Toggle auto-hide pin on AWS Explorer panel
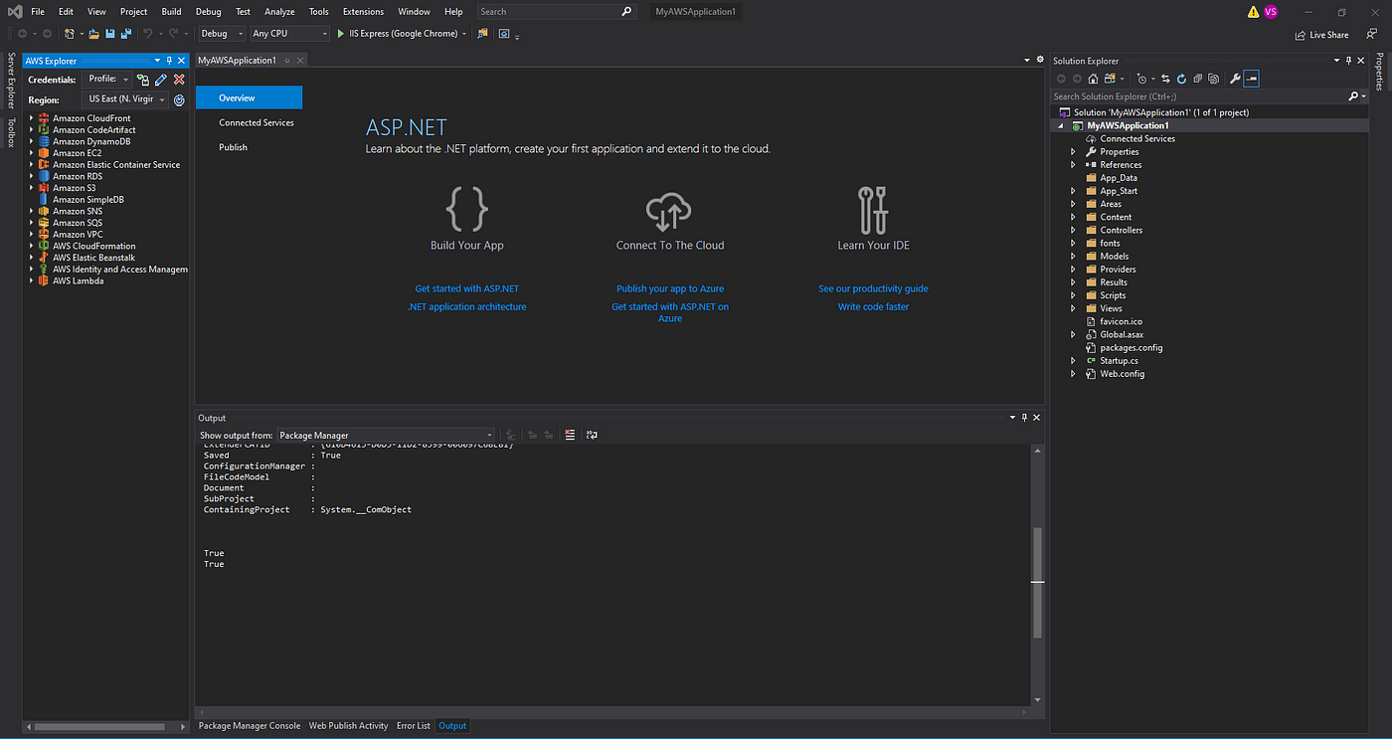The width and height of the screenshot is (1392, 739). pos(168,61)
